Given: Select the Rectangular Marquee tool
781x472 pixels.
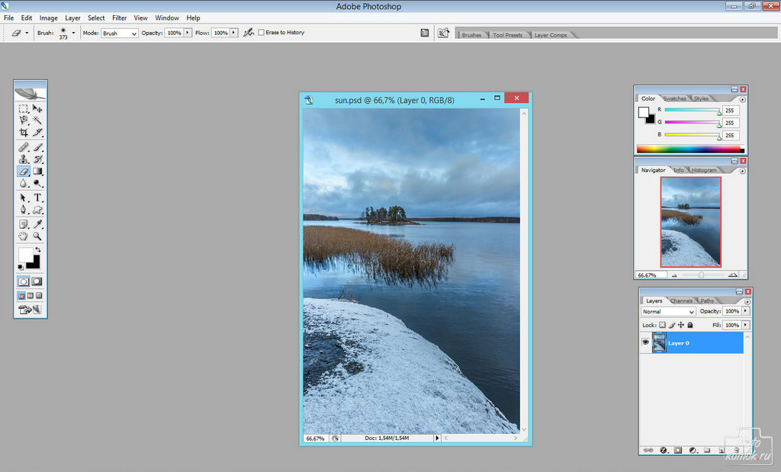Looking at the screenshot, I should coord(24,108).
